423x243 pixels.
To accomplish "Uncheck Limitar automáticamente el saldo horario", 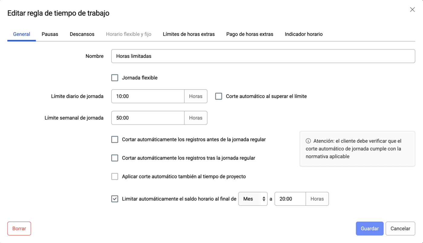I will (115, 199).
